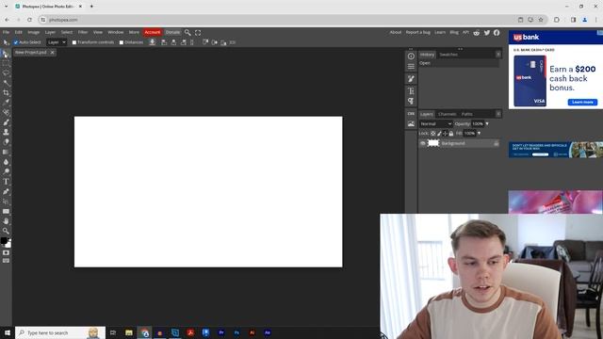This screenshot has height=339, width=603.
Task: Select the Pen tool
Action: pos(6,191)
